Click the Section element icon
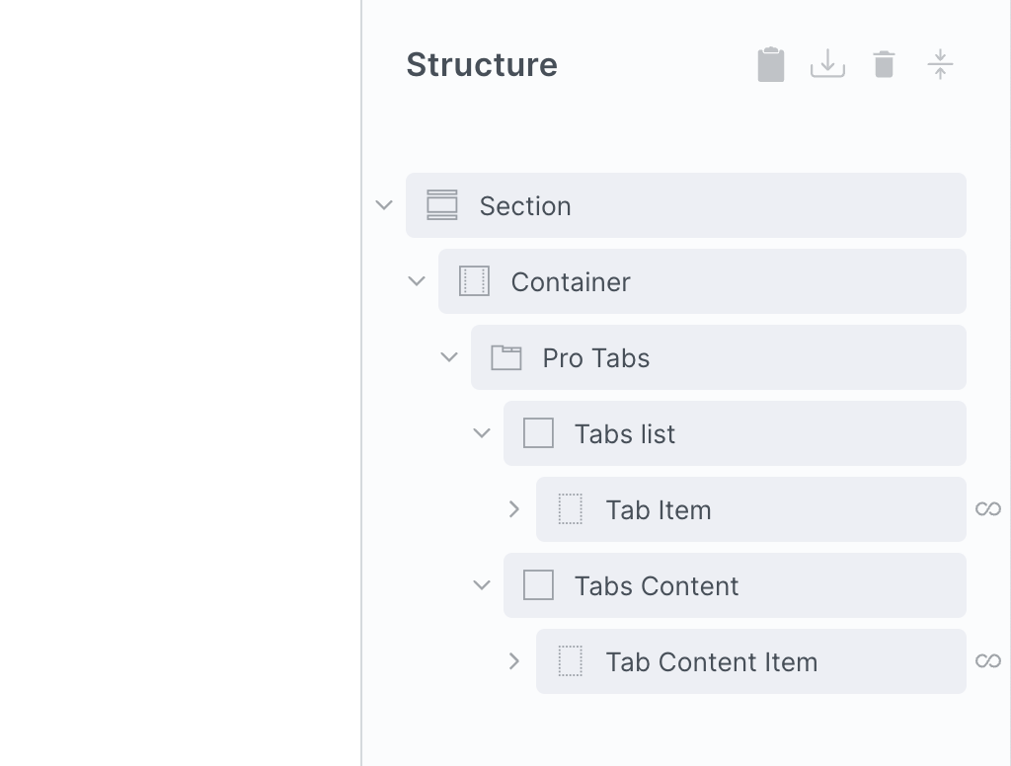Viewport: 1011px width, 766px height. (442, 205)
